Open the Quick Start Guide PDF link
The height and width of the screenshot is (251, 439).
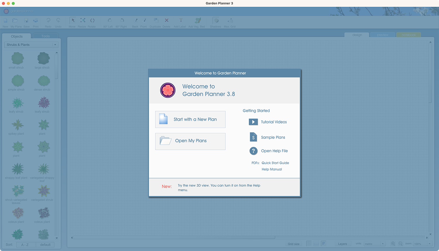click(275, 163)
